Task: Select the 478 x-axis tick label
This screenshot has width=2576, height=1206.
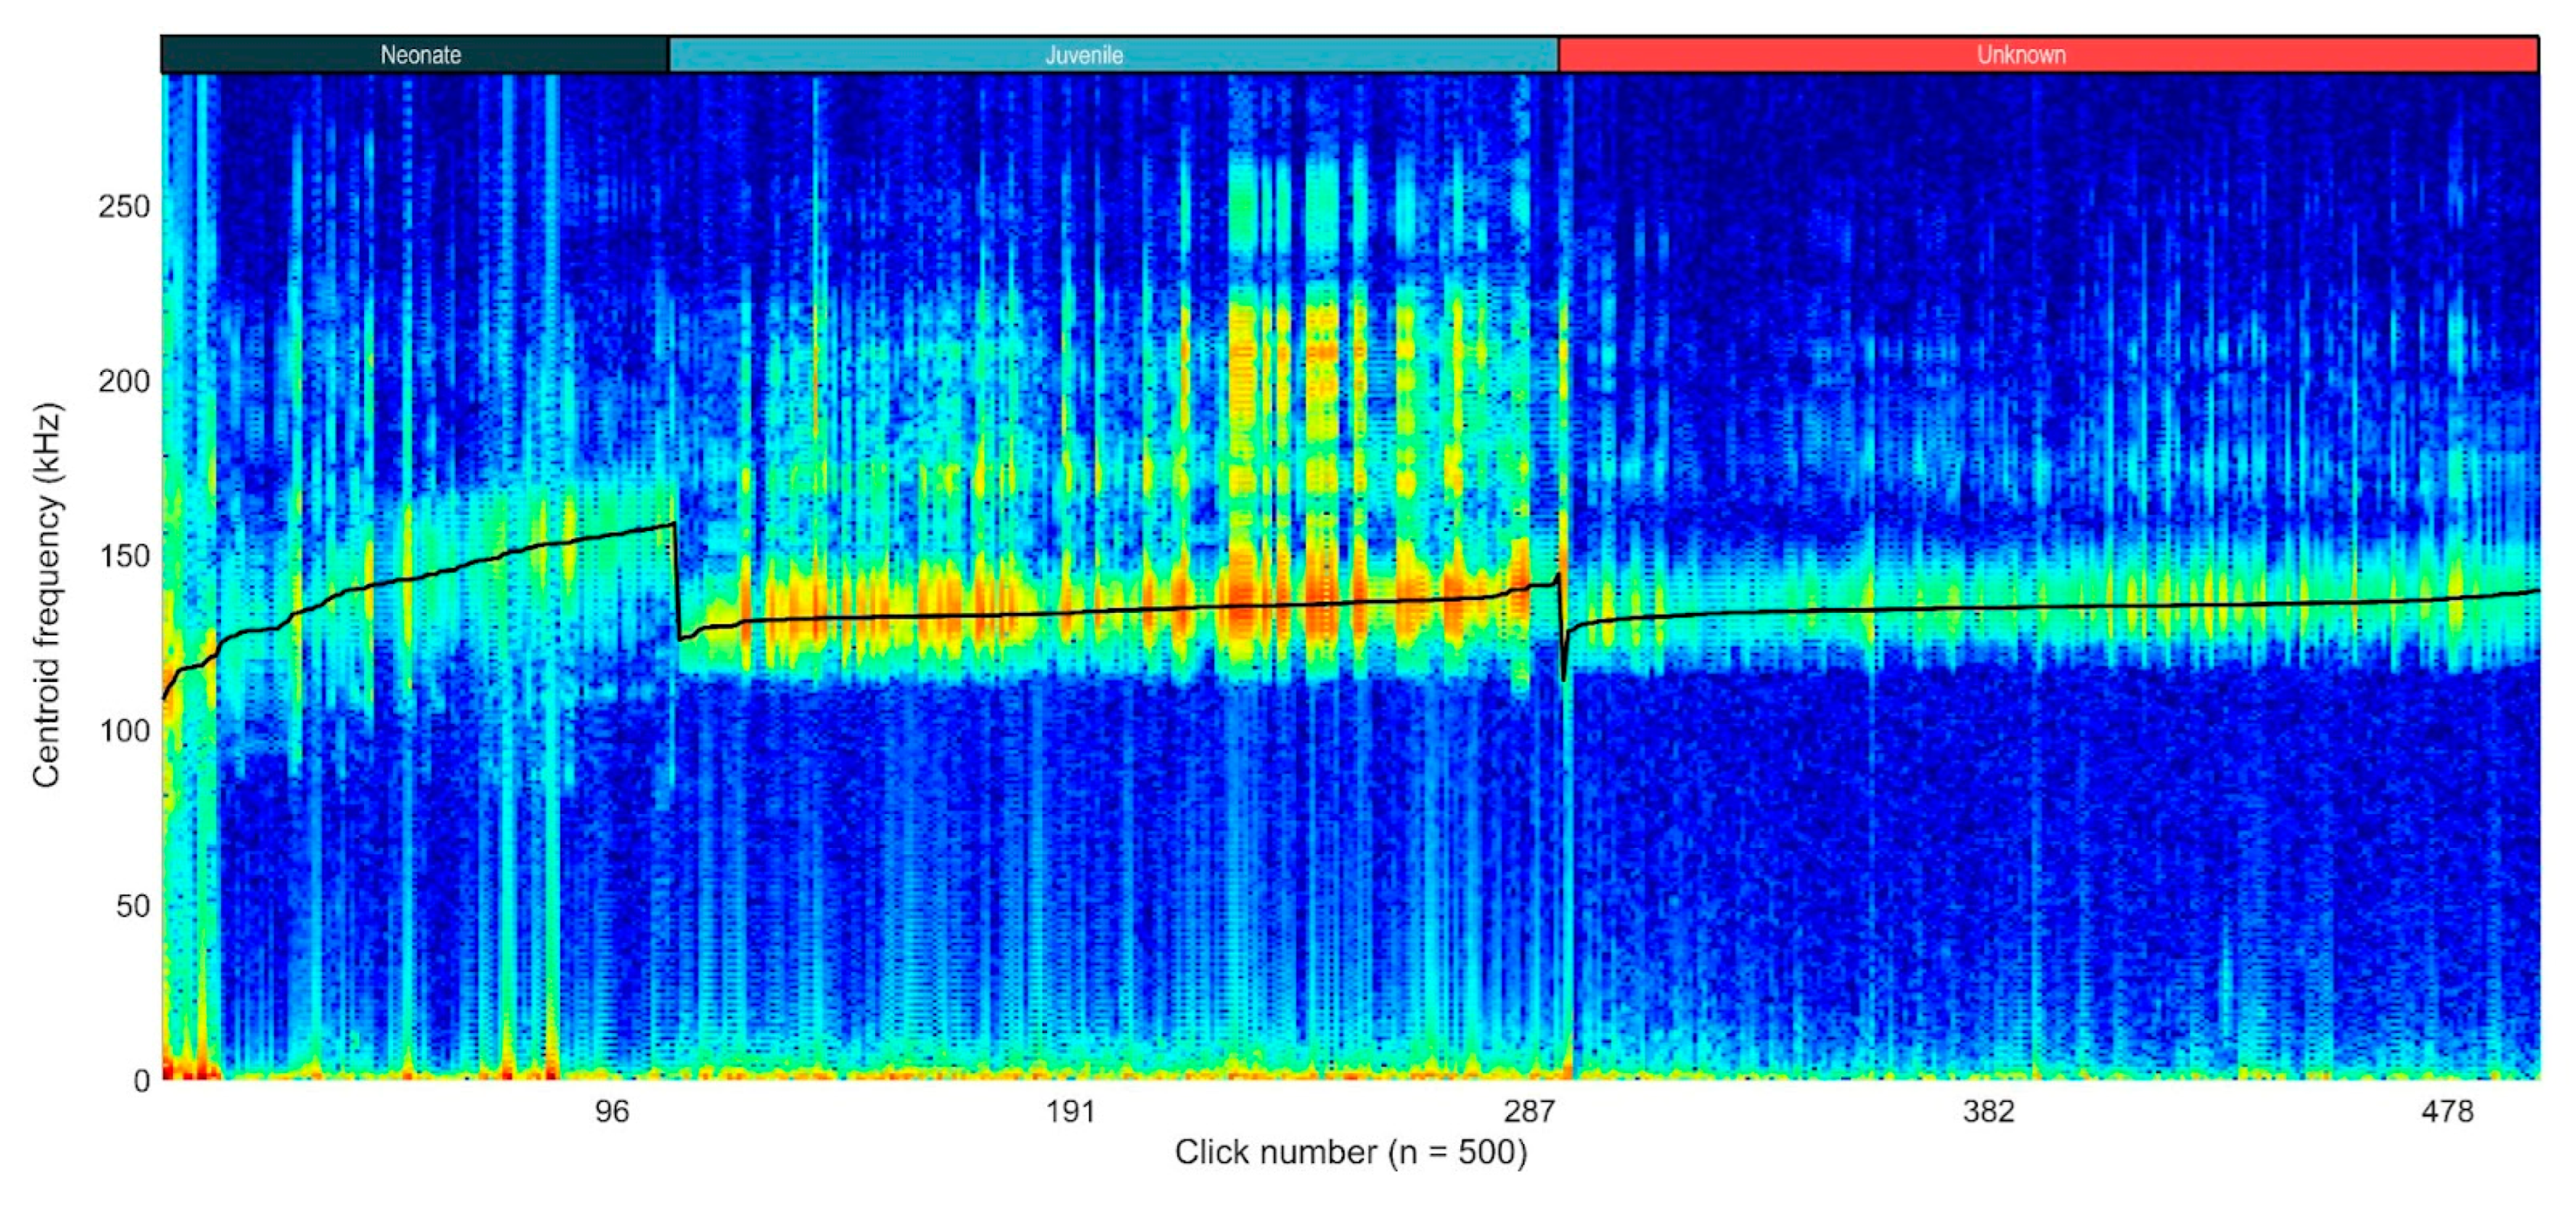Action: coord(2448,1112)
